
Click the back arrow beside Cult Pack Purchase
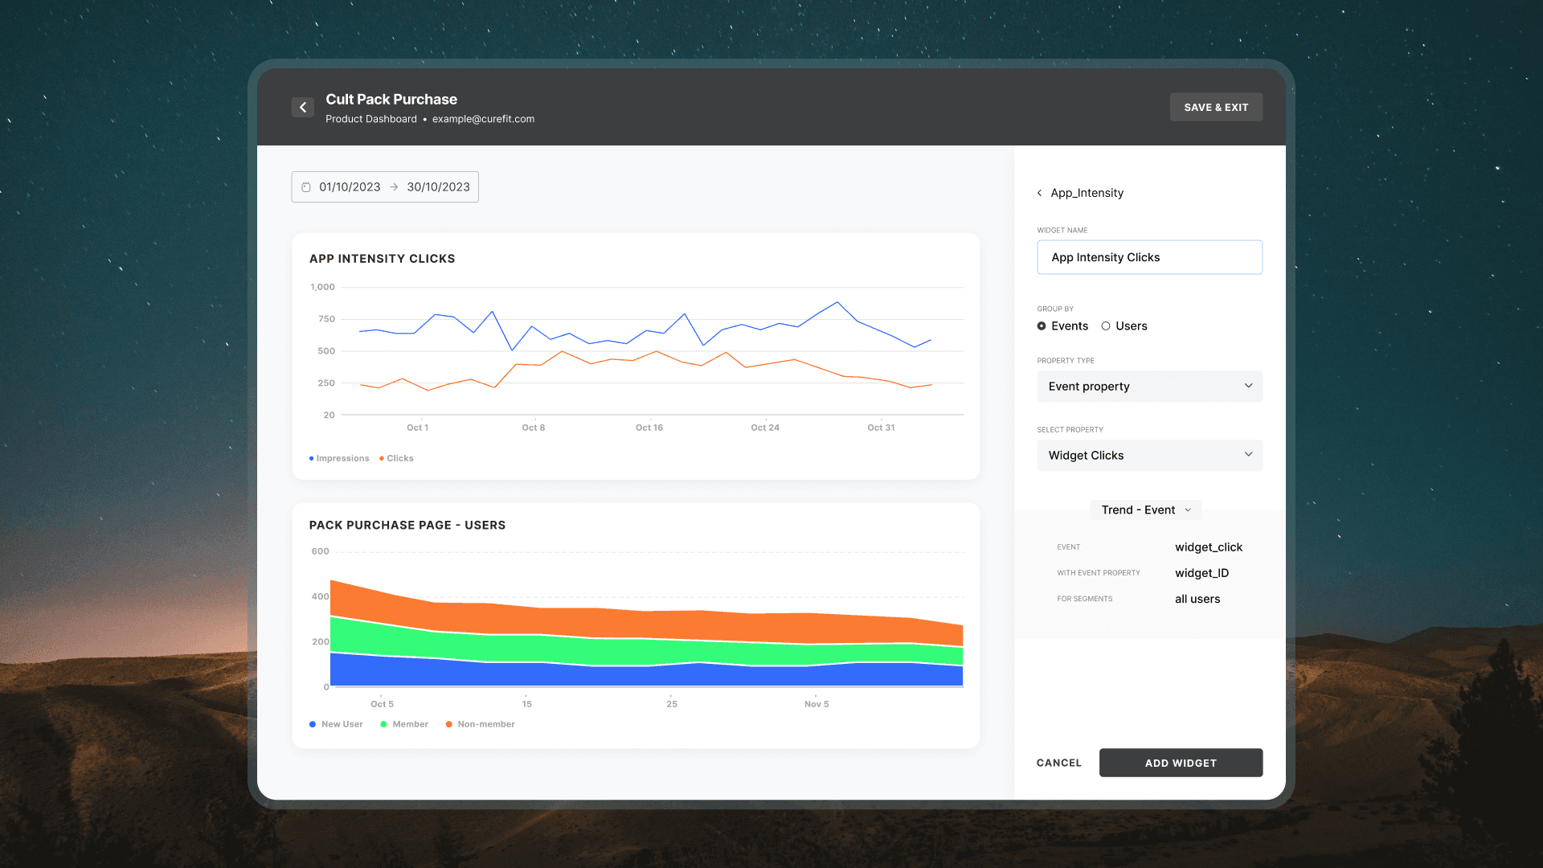point(302,107)
